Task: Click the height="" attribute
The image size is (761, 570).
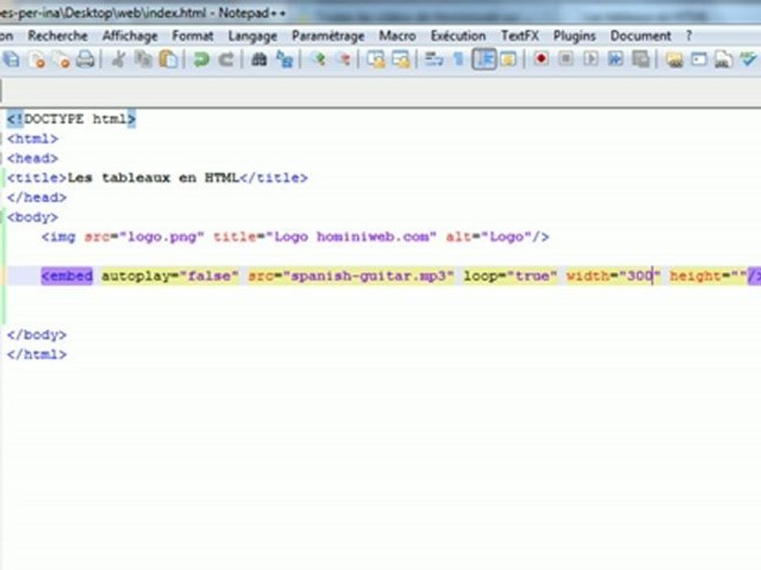Action: [x=708, y=276]
